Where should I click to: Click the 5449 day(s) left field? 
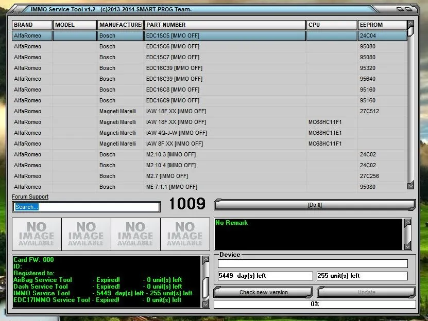265,276
